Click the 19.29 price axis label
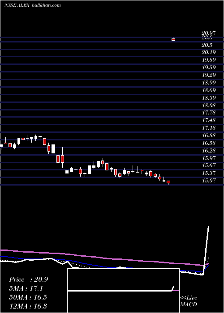 (209, 75)
